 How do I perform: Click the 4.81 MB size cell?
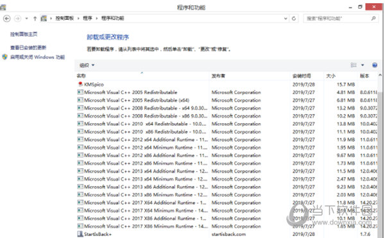point(346,92)
